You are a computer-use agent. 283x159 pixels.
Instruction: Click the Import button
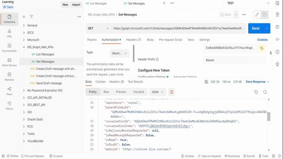[x=76, y=5]
